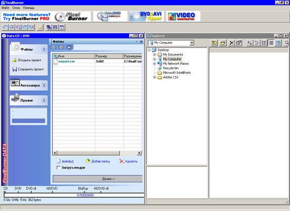Screen dimensions: 290x211
Task: Click the file list left scroll arrow
Action: [x=55, y=153]
